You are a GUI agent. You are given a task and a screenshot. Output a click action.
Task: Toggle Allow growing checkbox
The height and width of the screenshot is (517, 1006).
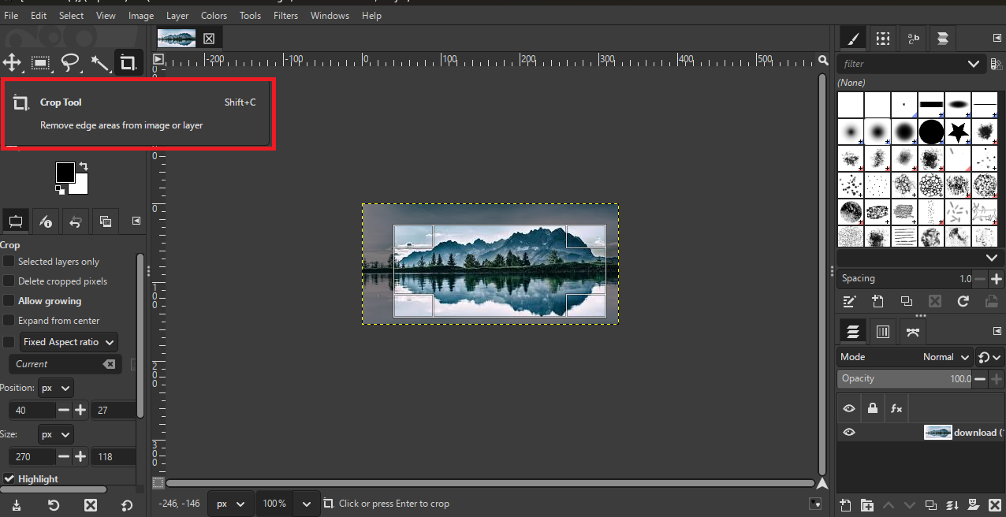(x=9, y=300)
